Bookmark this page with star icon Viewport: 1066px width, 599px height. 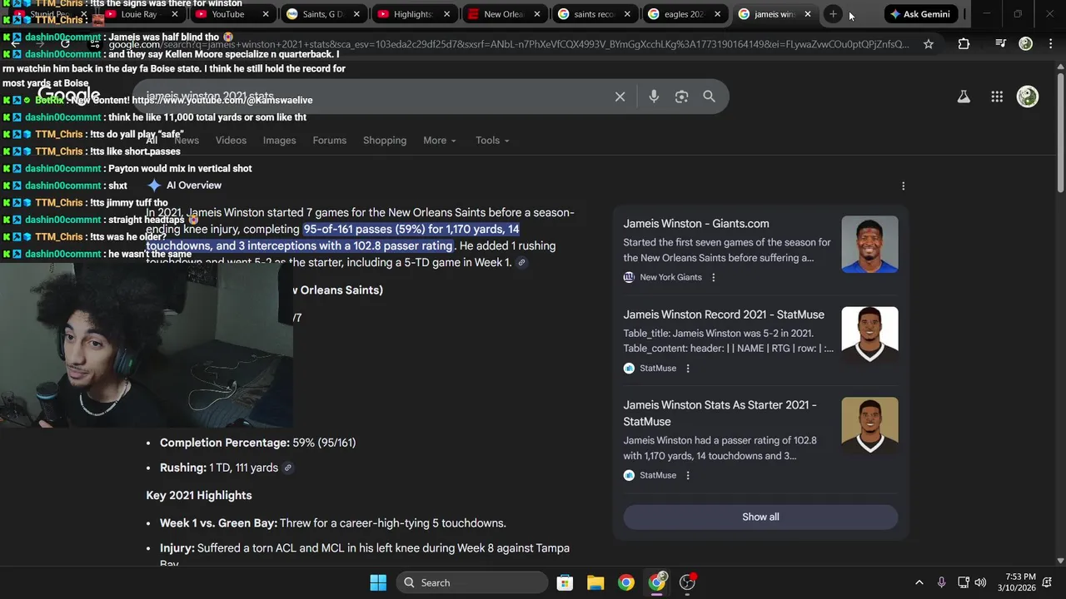pos(929,44)
